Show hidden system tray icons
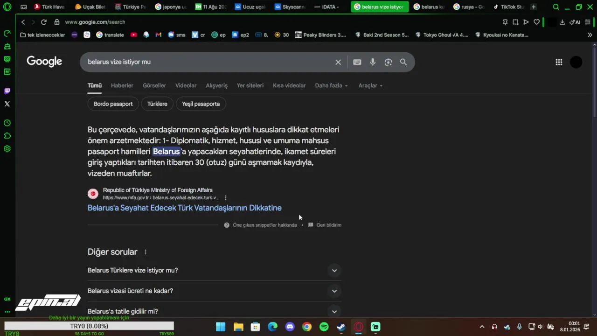The image size is (597, 336). 482,327
